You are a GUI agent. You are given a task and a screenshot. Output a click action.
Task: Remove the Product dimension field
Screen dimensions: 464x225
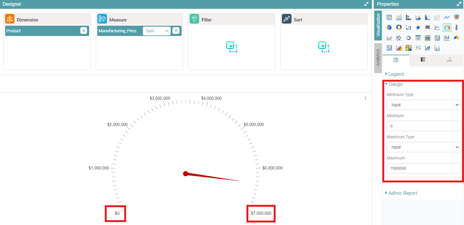coord(84,31)
